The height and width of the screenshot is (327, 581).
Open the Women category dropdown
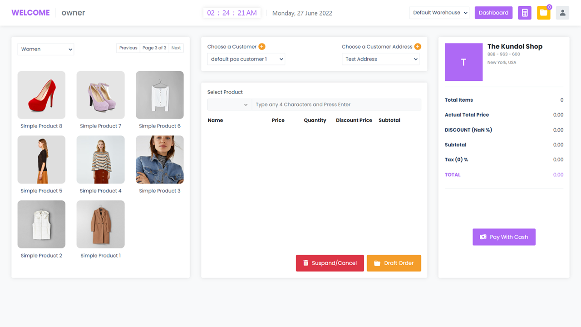(46, 49)
